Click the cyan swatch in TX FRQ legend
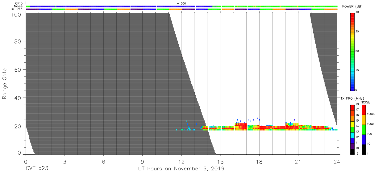The height and width of the screenshot is (175, 379). click(x=352, y=135)
